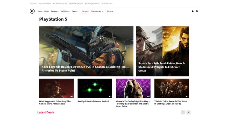Image resolution: width=228 pixels, height=115 pixels.
Task: Show next Latest Deals with right arrow
Action: 188,112
